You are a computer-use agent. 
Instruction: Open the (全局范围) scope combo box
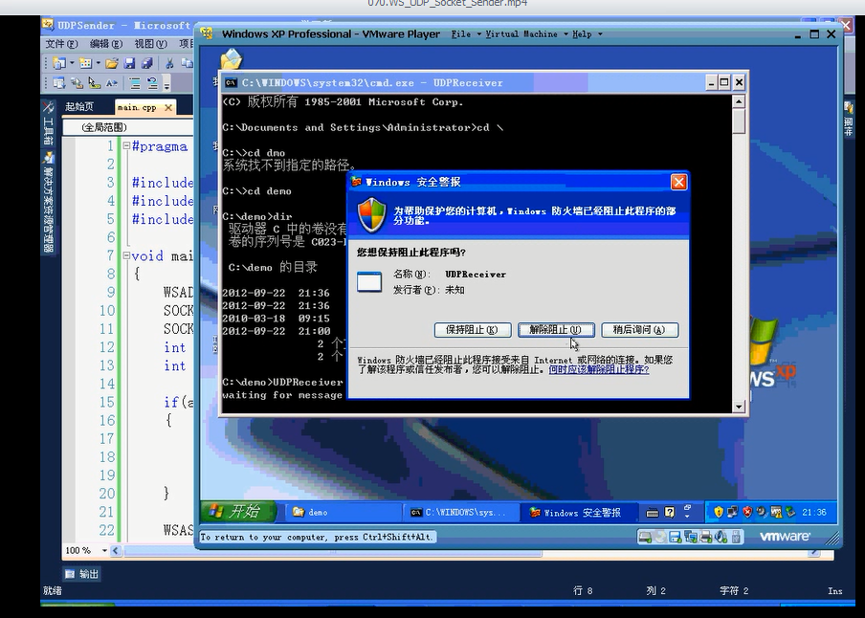(128, 127)
